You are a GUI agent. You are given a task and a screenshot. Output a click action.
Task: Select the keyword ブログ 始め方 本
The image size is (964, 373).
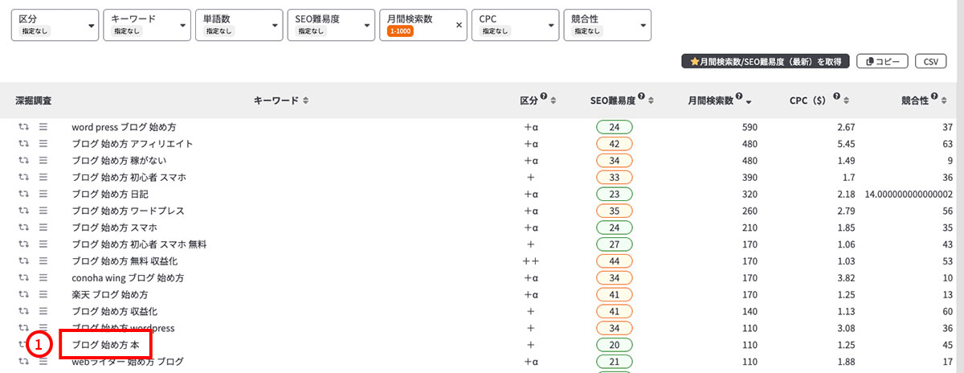pyautogui.click(x=105, y=345)
